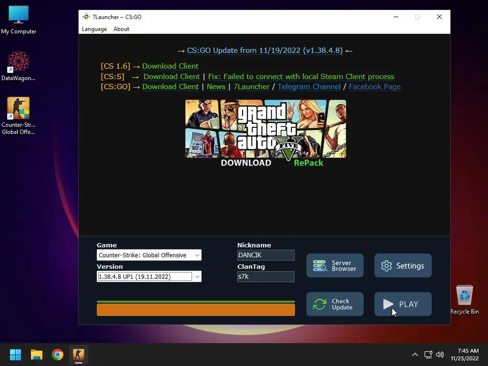Image resolution: width=488 pixels, height=366 pixels.
Task: Select 7Launcher CS:GO taskbar icon
Action: 79,355
